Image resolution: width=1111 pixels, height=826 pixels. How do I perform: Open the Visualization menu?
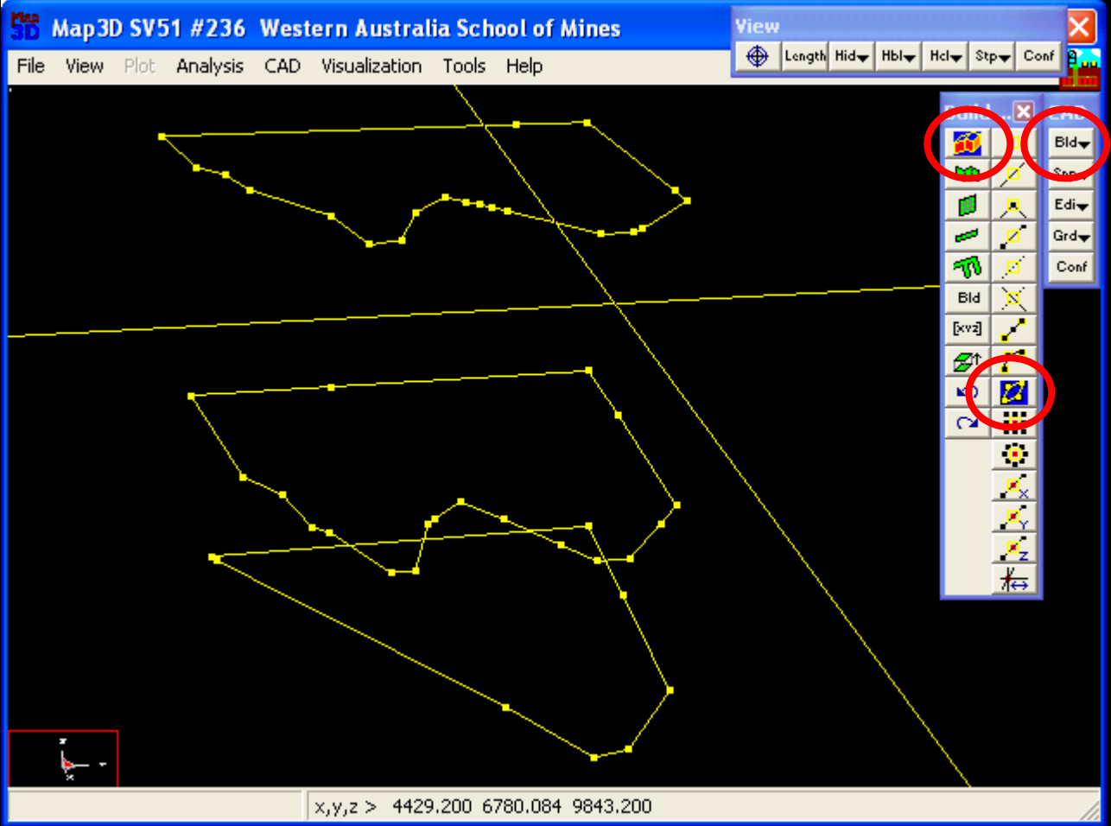point(371,66)
